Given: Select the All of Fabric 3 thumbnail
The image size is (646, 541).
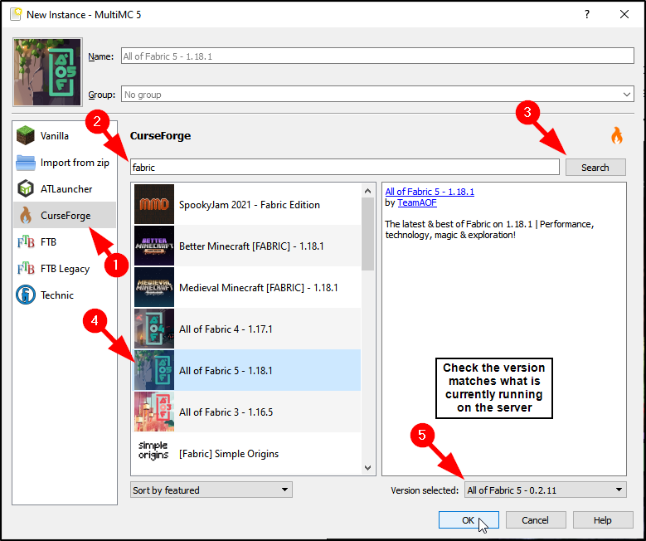Looking at the screenshot, I should click(x=154, y=412).
